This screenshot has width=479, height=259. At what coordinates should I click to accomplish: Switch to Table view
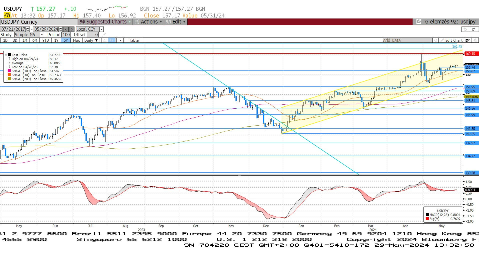coord(134,40)
